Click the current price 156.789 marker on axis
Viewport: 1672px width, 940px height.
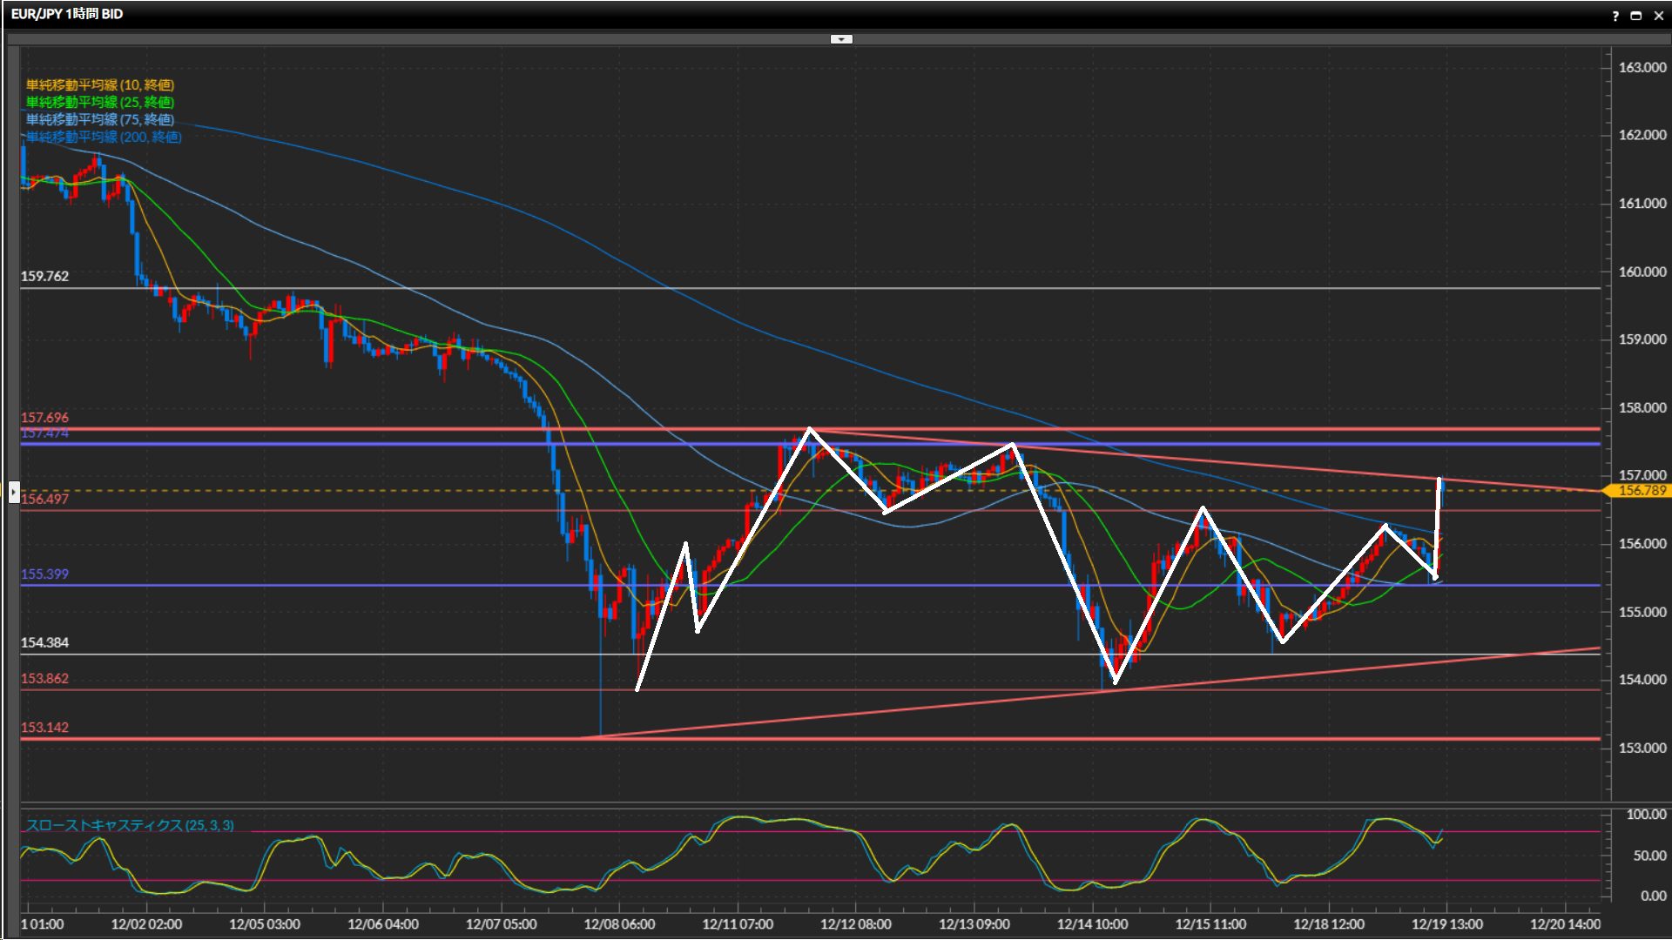tap(1641, 491)
